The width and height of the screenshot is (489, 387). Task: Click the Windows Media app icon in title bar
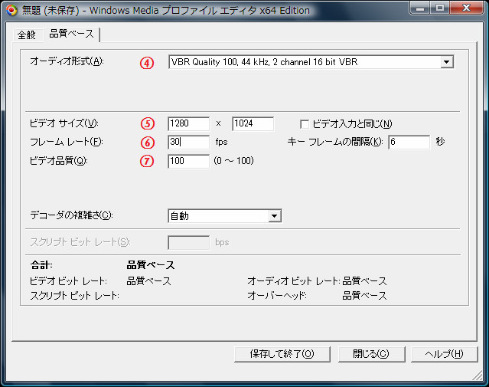[x=11, y=10]
